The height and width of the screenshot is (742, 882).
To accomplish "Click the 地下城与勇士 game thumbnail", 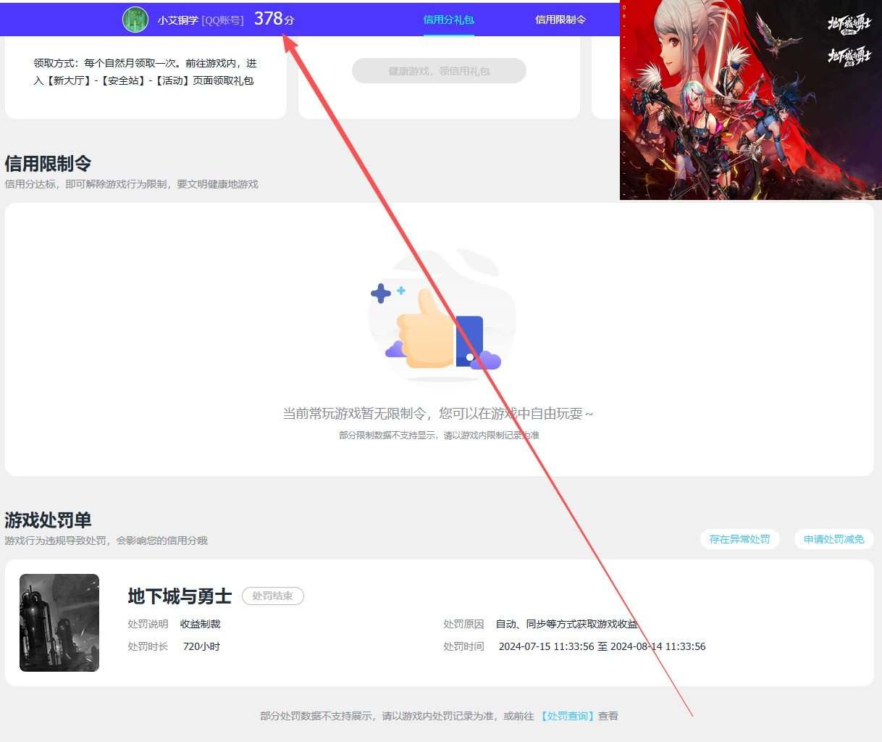I will [x=59, y=622].
